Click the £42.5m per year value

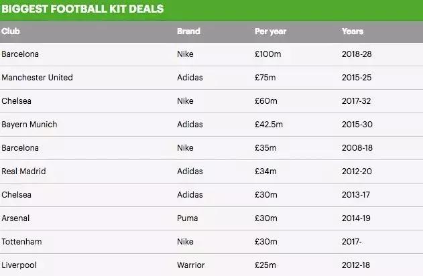(270, 125)
